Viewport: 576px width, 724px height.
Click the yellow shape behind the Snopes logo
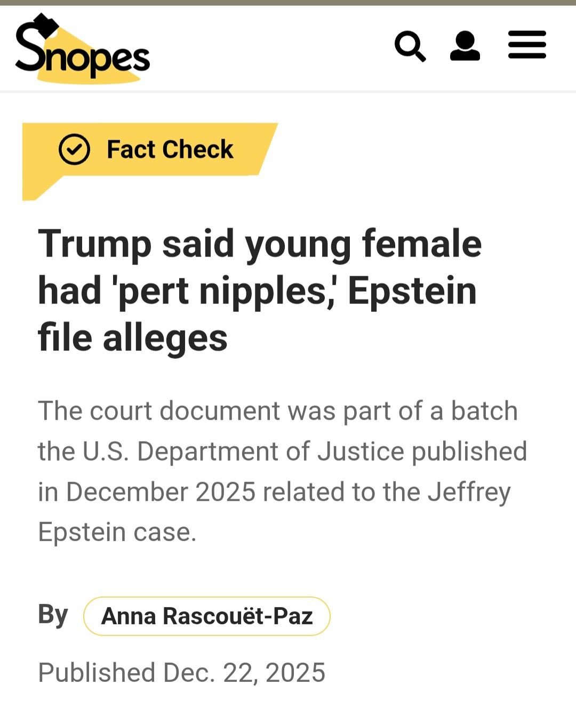(x=115, y=75)
